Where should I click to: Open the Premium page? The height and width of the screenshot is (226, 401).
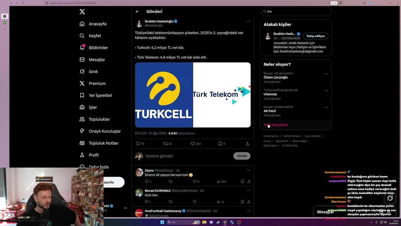click(92, 83)
